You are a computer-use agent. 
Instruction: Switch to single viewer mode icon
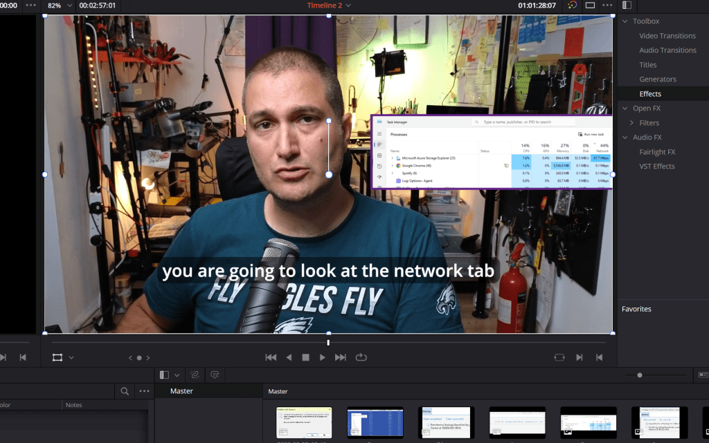click(590, 6)
